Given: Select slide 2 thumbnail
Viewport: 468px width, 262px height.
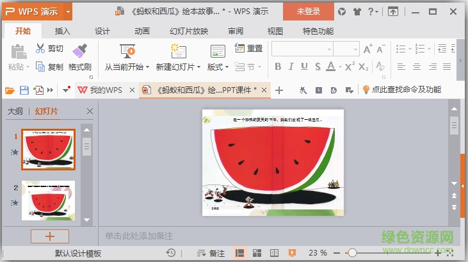Looking at the screenshot, I should pos(49,201).
